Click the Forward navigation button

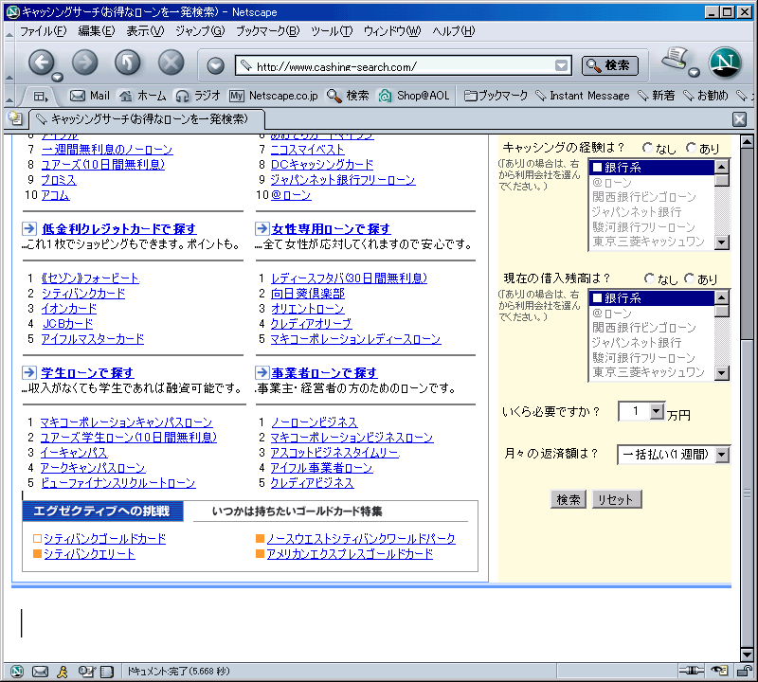84,63
